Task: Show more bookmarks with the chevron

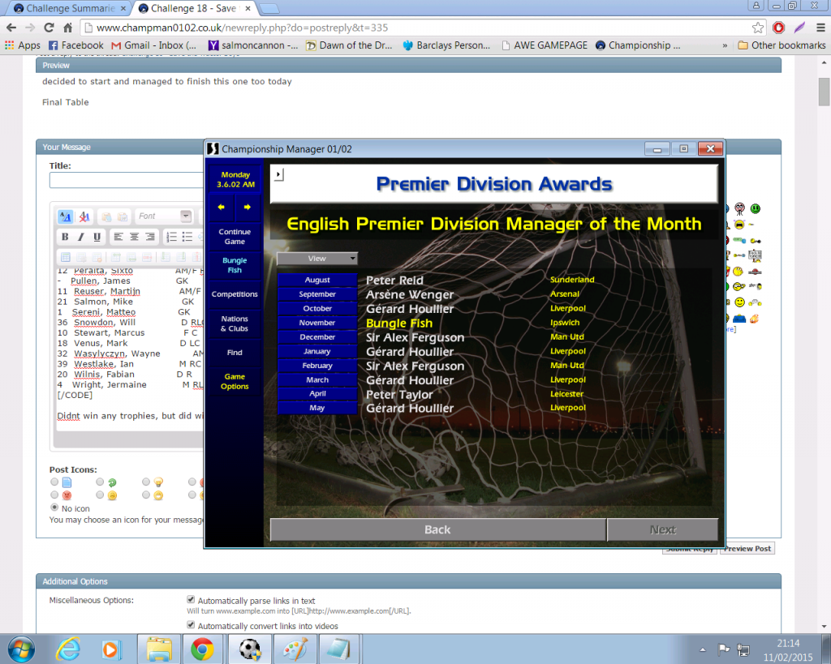Action: tap(725, 45)
